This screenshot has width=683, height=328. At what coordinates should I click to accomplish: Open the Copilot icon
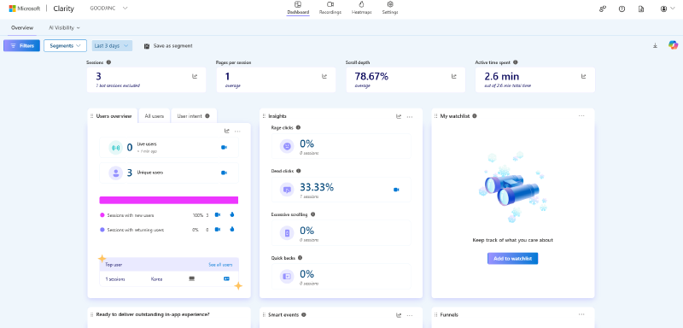pyautogui.click(x=673, y=45)
